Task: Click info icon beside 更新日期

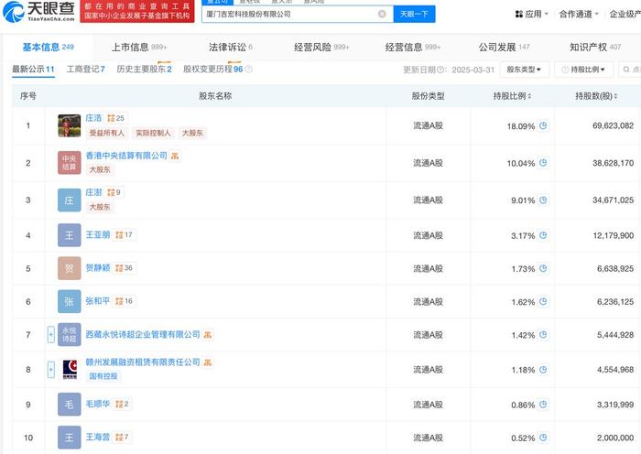Action: pos(440,70)
